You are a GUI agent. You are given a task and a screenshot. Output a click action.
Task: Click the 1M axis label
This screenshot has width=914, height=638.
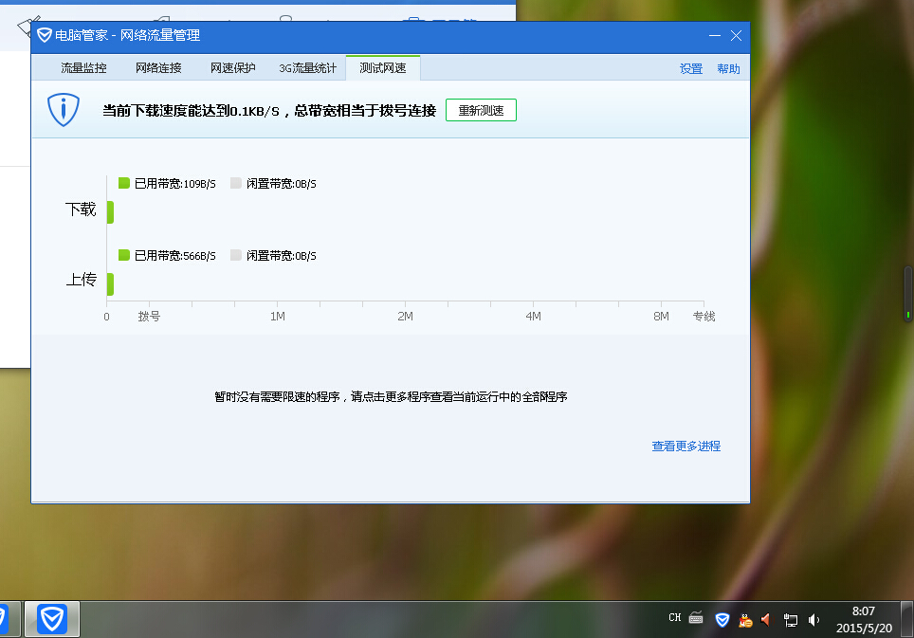[x=278, y=317]
